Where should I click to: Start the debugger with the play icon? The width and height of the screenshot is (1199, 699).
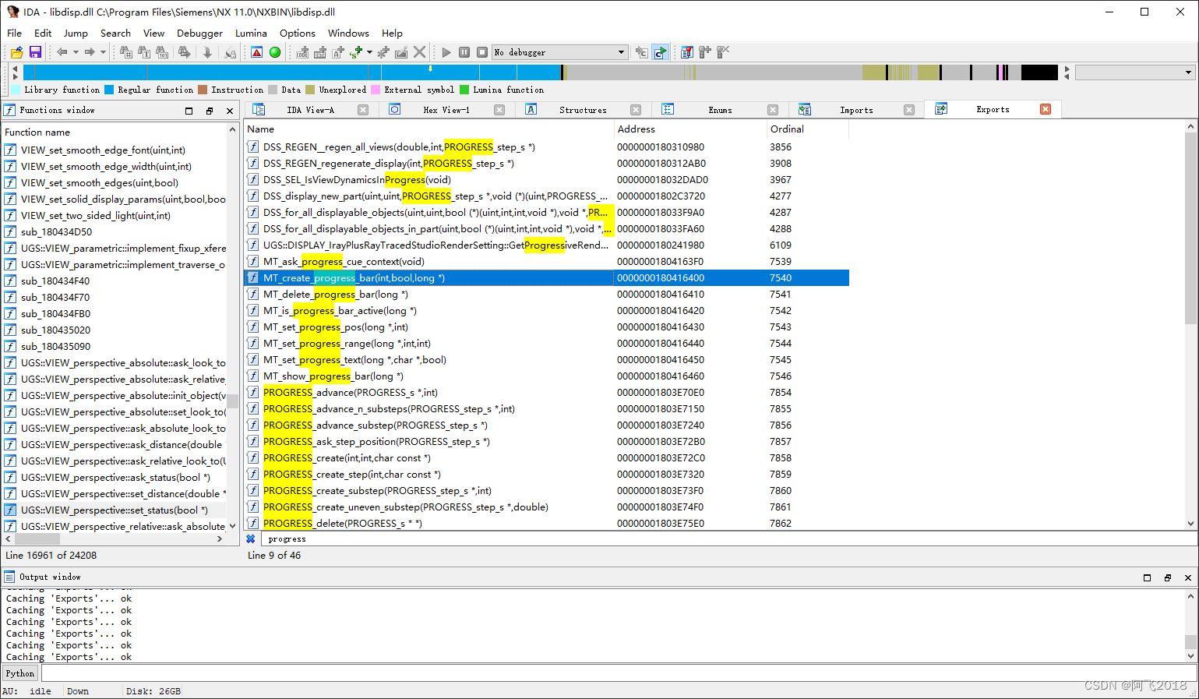point(446,51)
